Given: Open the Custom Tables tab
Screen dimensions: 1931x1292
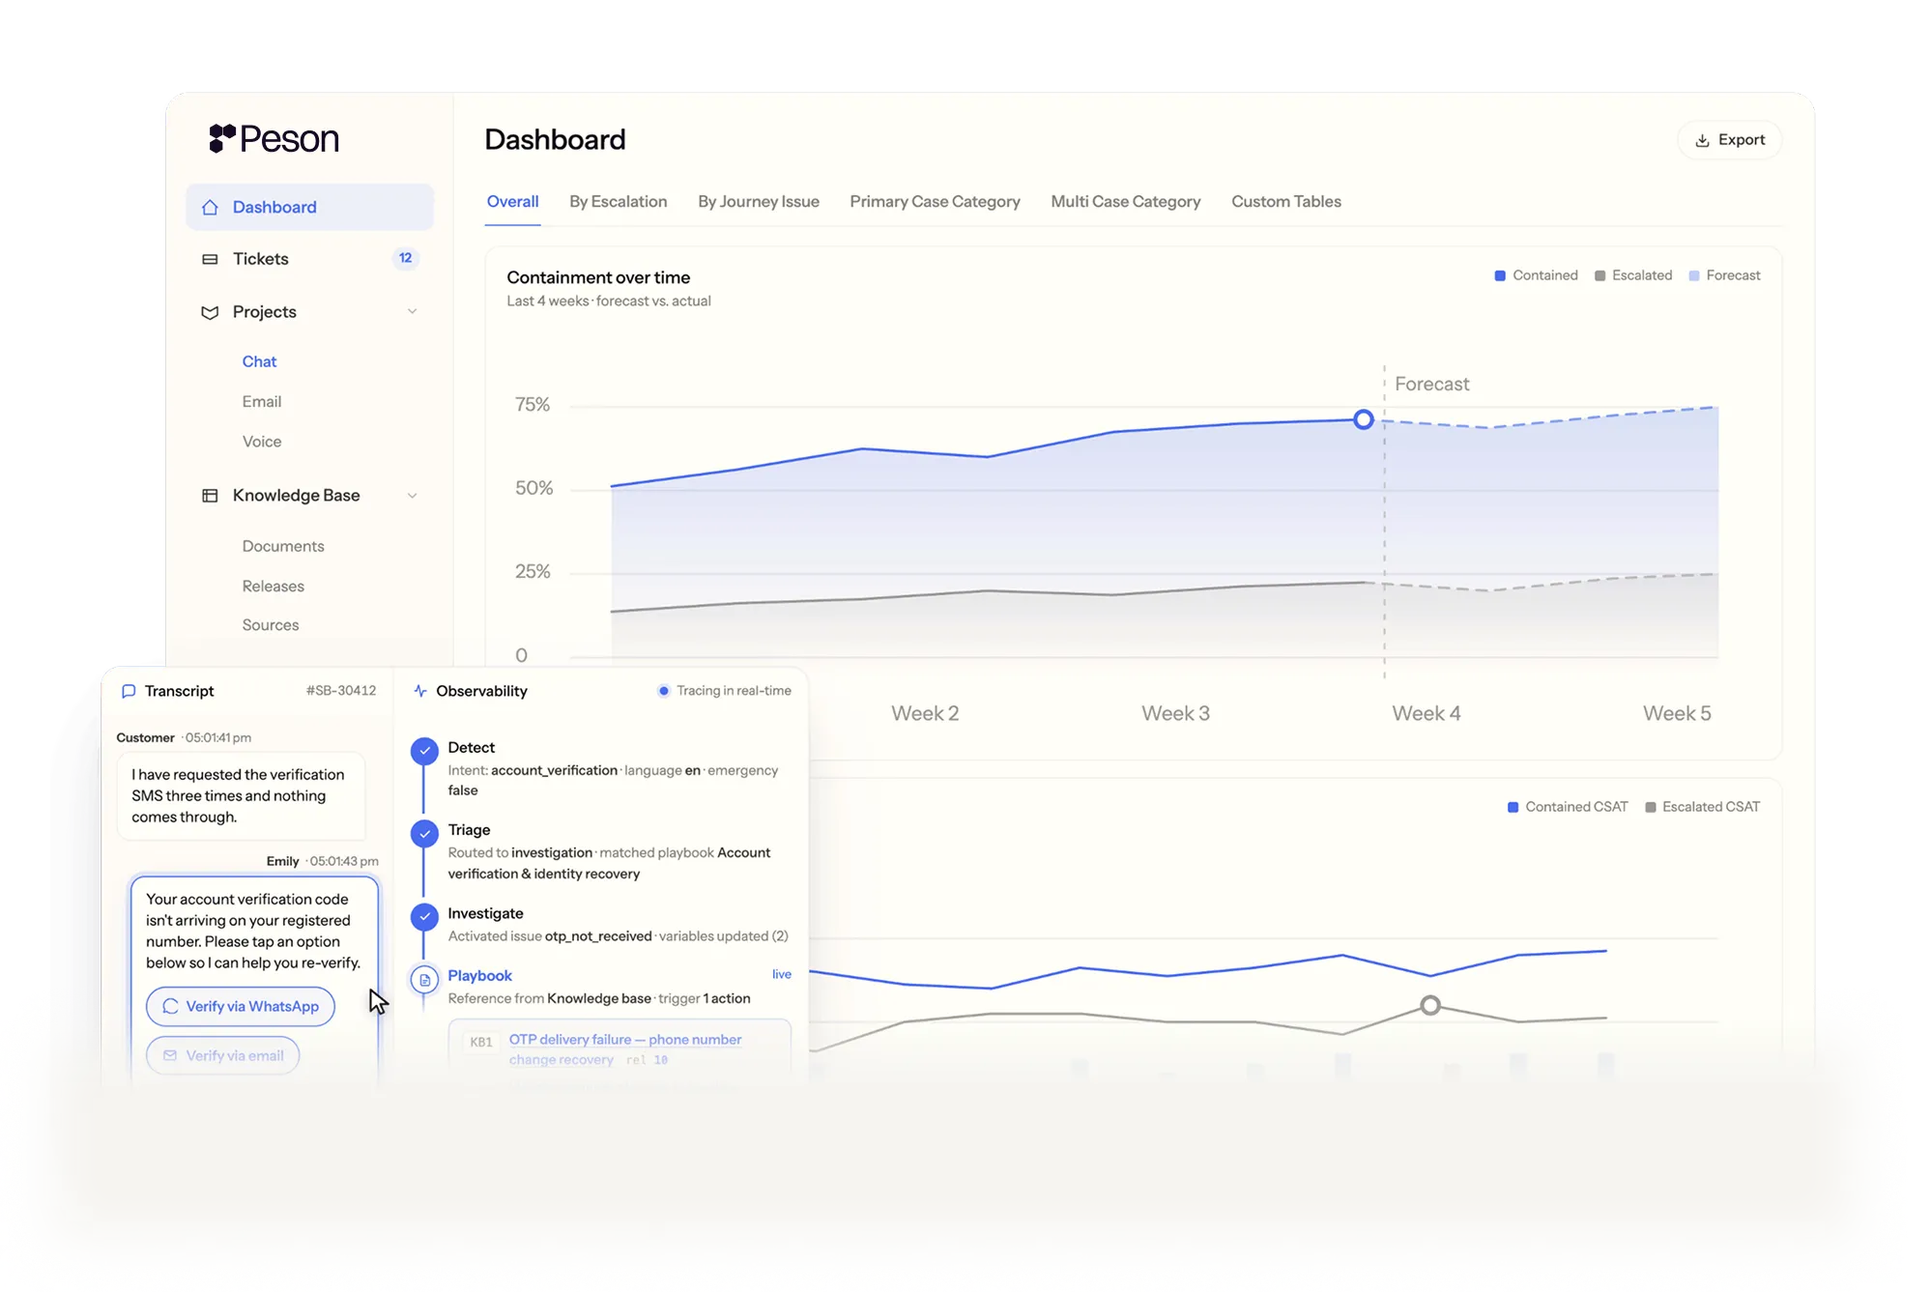Looking at the screenshot, I should pos(1286,202).
